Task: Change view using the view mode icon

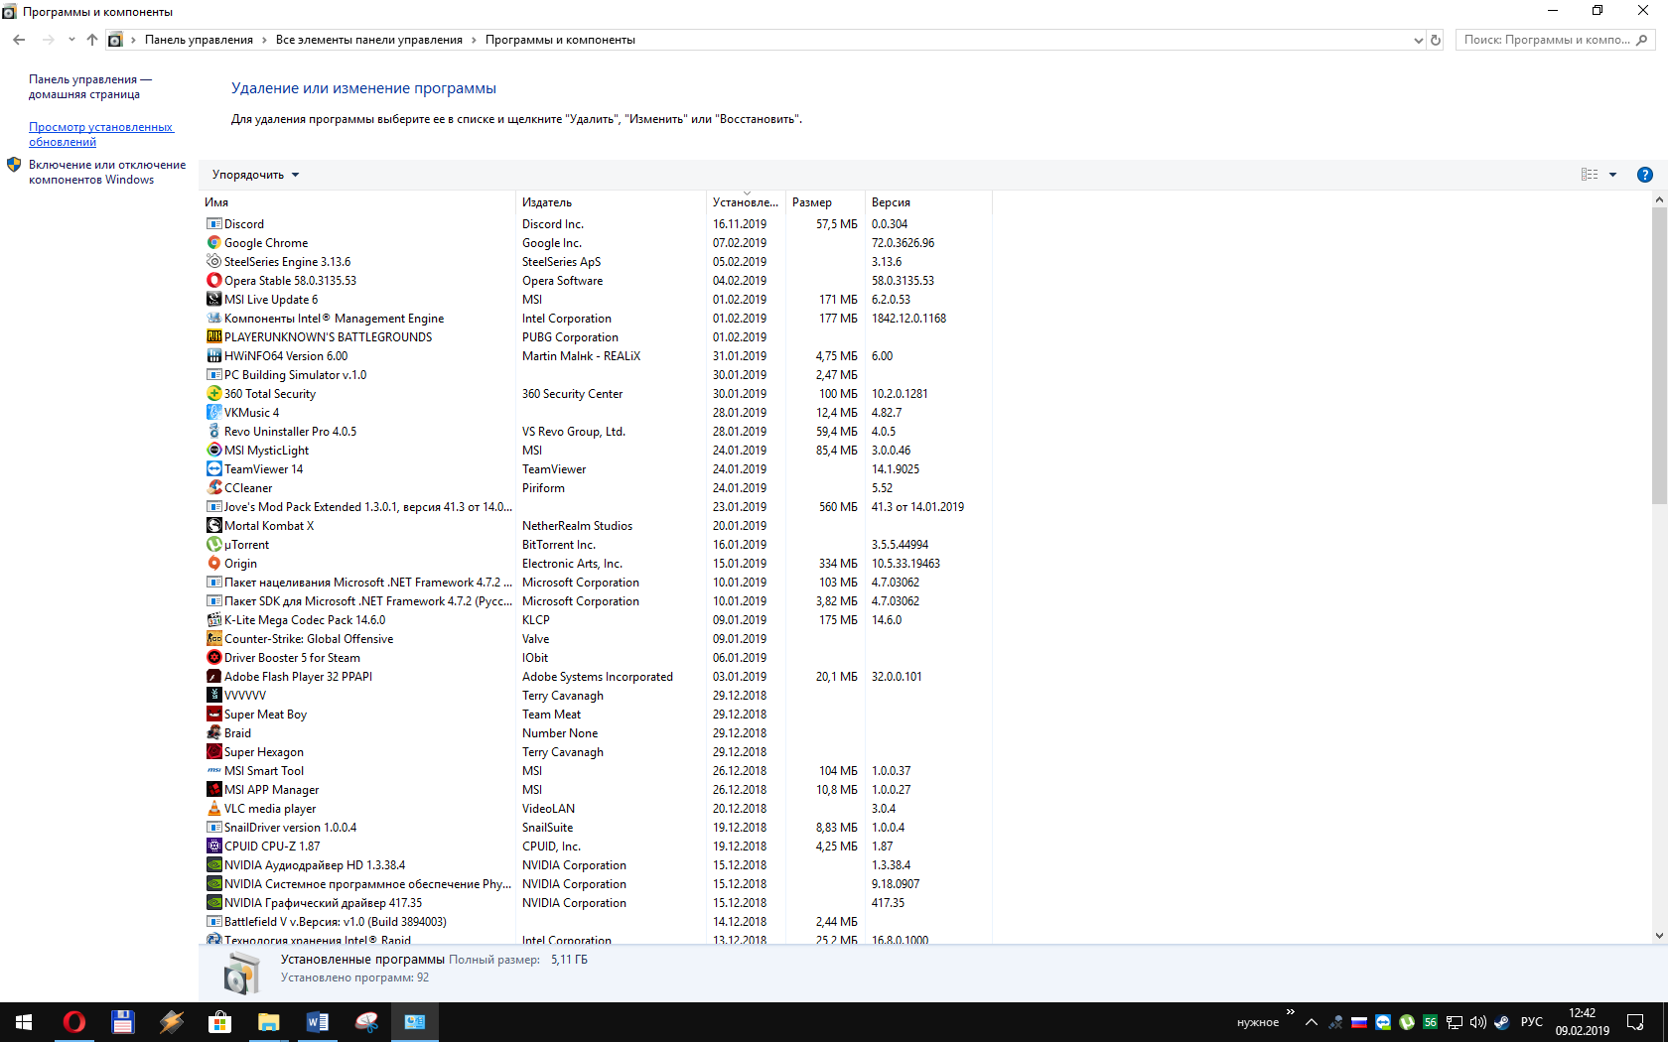Action: coord(1590,175)
